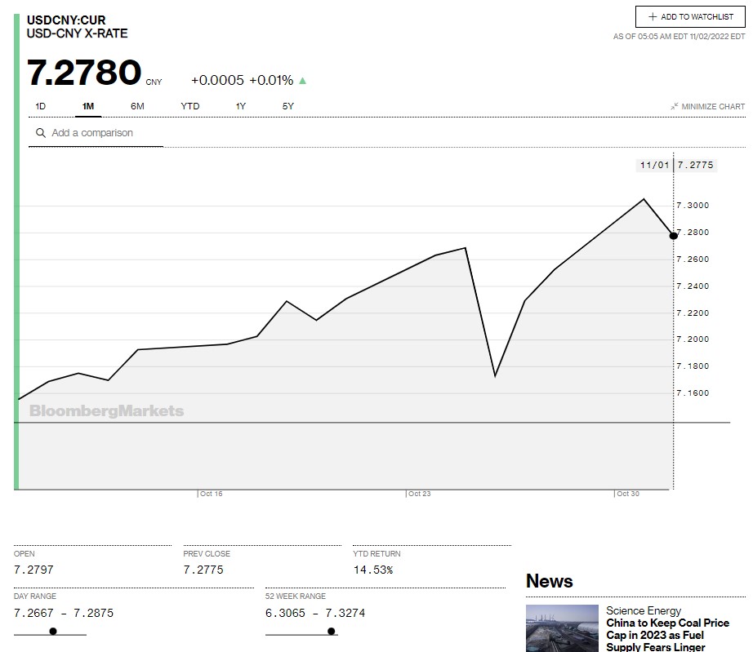Click the minimize chart arrows icon
Screen dimensions: 753x652
point(675,107)
